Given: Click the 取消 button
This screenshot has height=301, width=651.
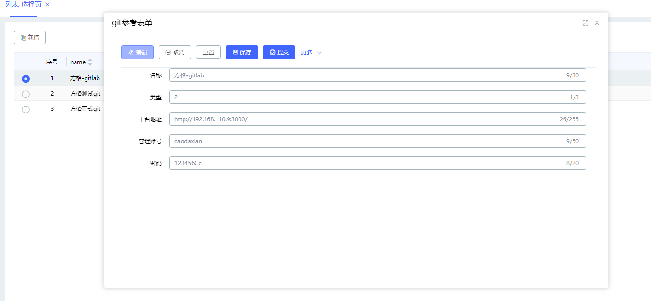Looking at the screenshot, I should coord(175,53).
